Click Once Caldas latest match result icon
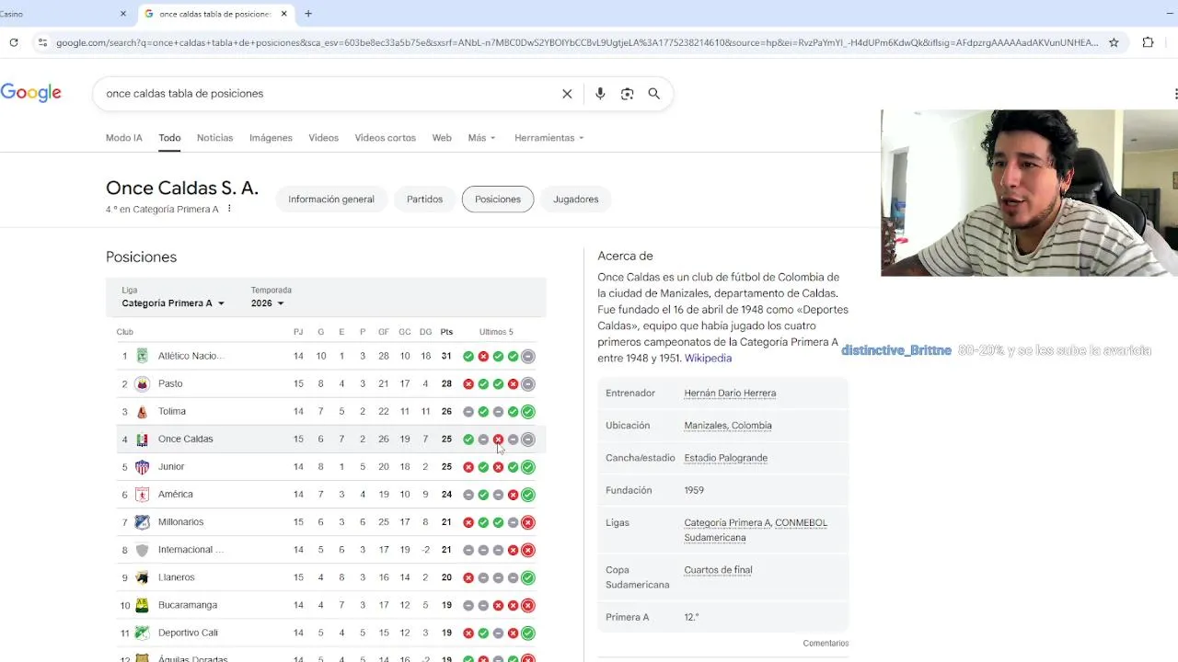The height and width of the screenshot is (662, 1178). [x=527, y=439]
